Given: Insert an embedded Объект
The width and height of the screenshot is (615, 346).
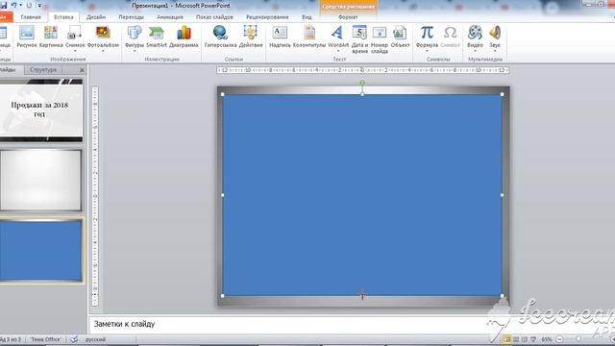Looking at the screenshot, I should pyautogui.click(x=400, y=37).
